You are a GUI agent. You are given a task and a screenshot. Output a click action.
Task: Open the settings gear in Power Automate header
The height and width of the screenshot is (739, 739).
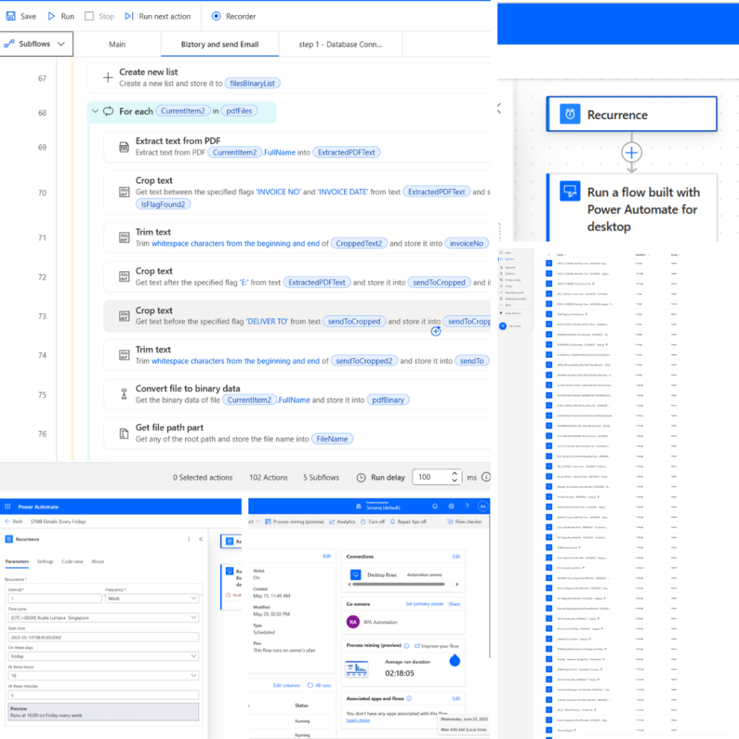coord(451,507)
